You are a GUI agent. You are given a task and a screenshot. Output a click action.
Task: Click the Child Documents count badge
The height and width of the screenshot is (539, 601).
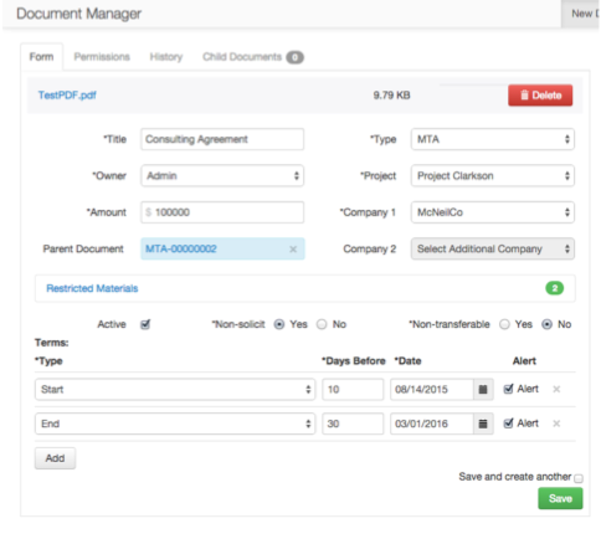(x=295, y=58)
